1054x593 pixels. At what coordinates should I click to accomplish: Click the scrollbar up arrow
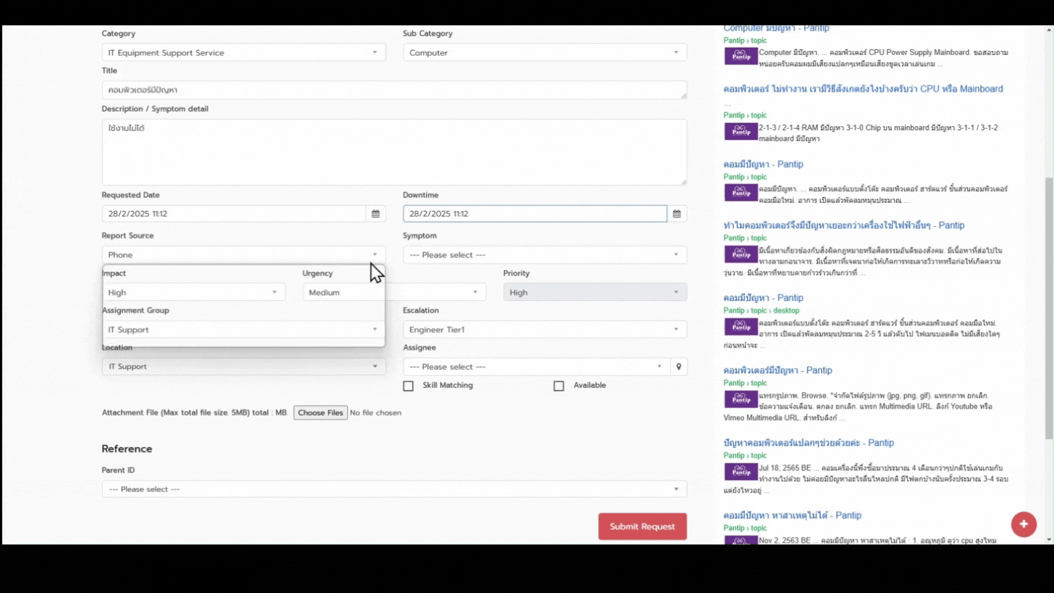click(x=1049, y=30)
